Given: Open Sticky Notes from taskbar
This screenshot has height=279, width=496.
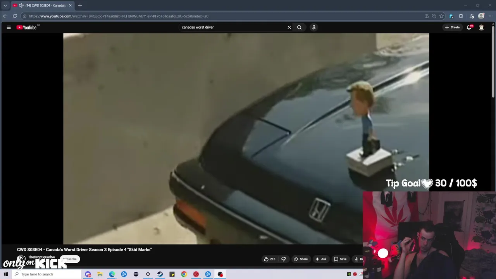Looking at the screenshot, I should tap(172, 274).
